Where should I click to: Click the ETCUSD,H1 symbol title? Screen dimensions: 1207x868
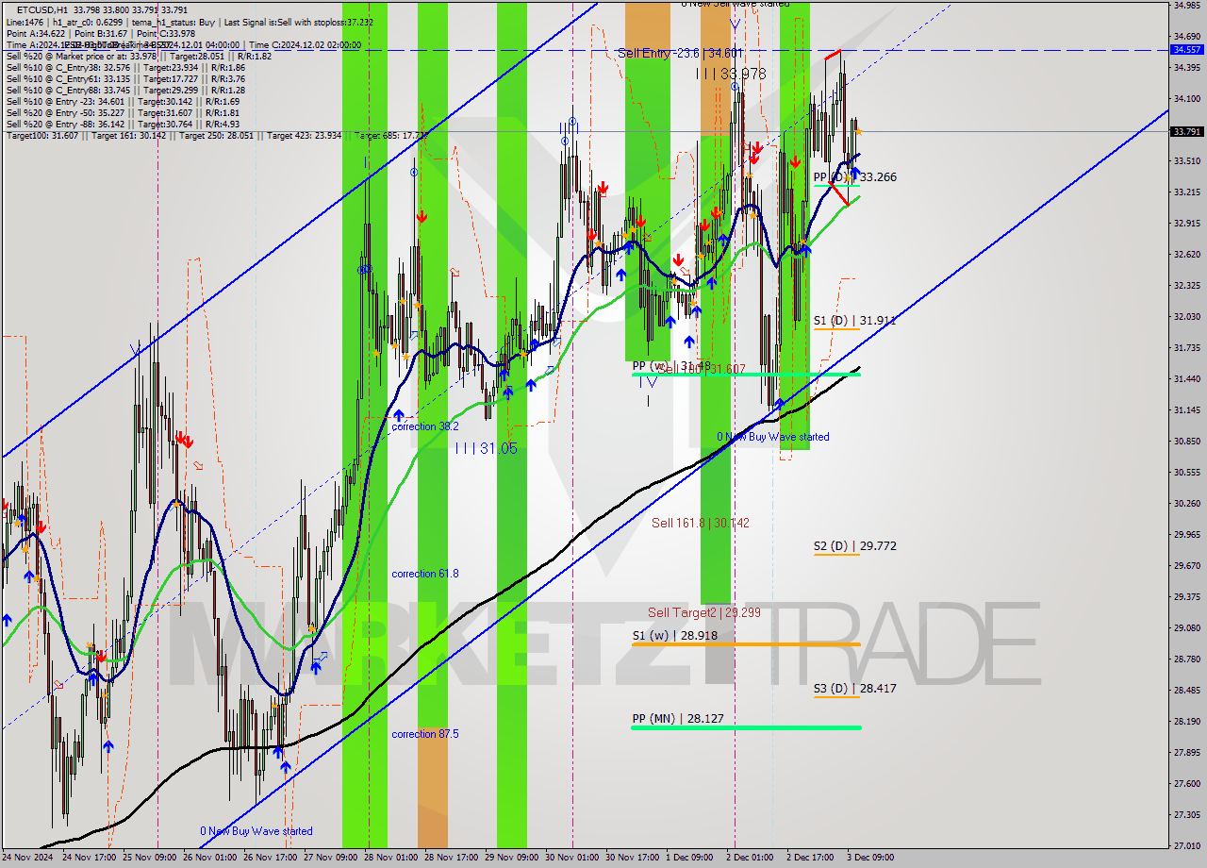tap(41, 8)
